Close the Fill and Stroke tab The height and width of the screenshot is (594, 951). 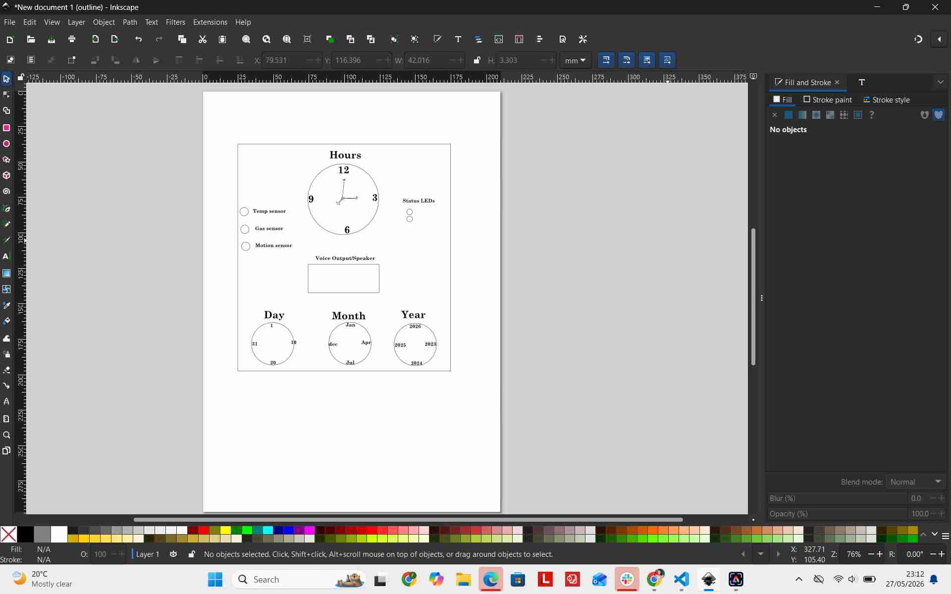838,82
